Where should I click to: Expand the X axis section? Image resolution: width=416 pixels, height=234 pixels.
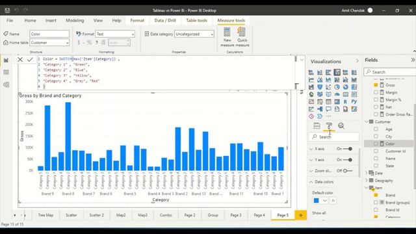click(311, 149)
